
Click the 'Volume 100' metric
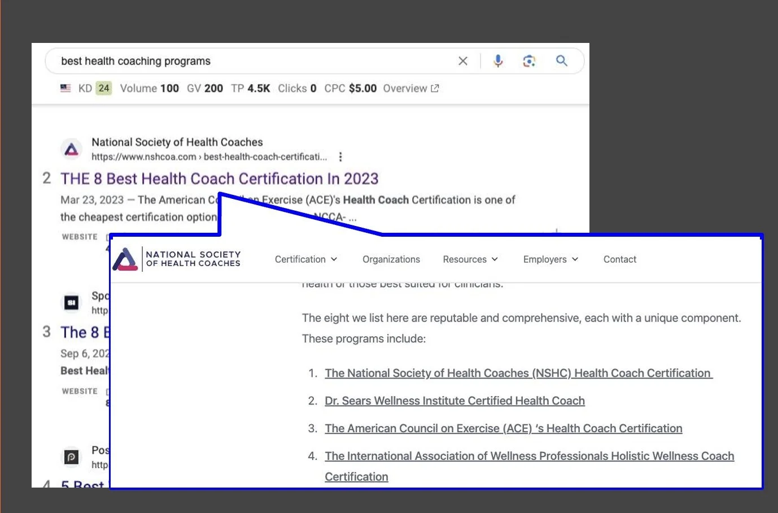click(x=150, y=88)
